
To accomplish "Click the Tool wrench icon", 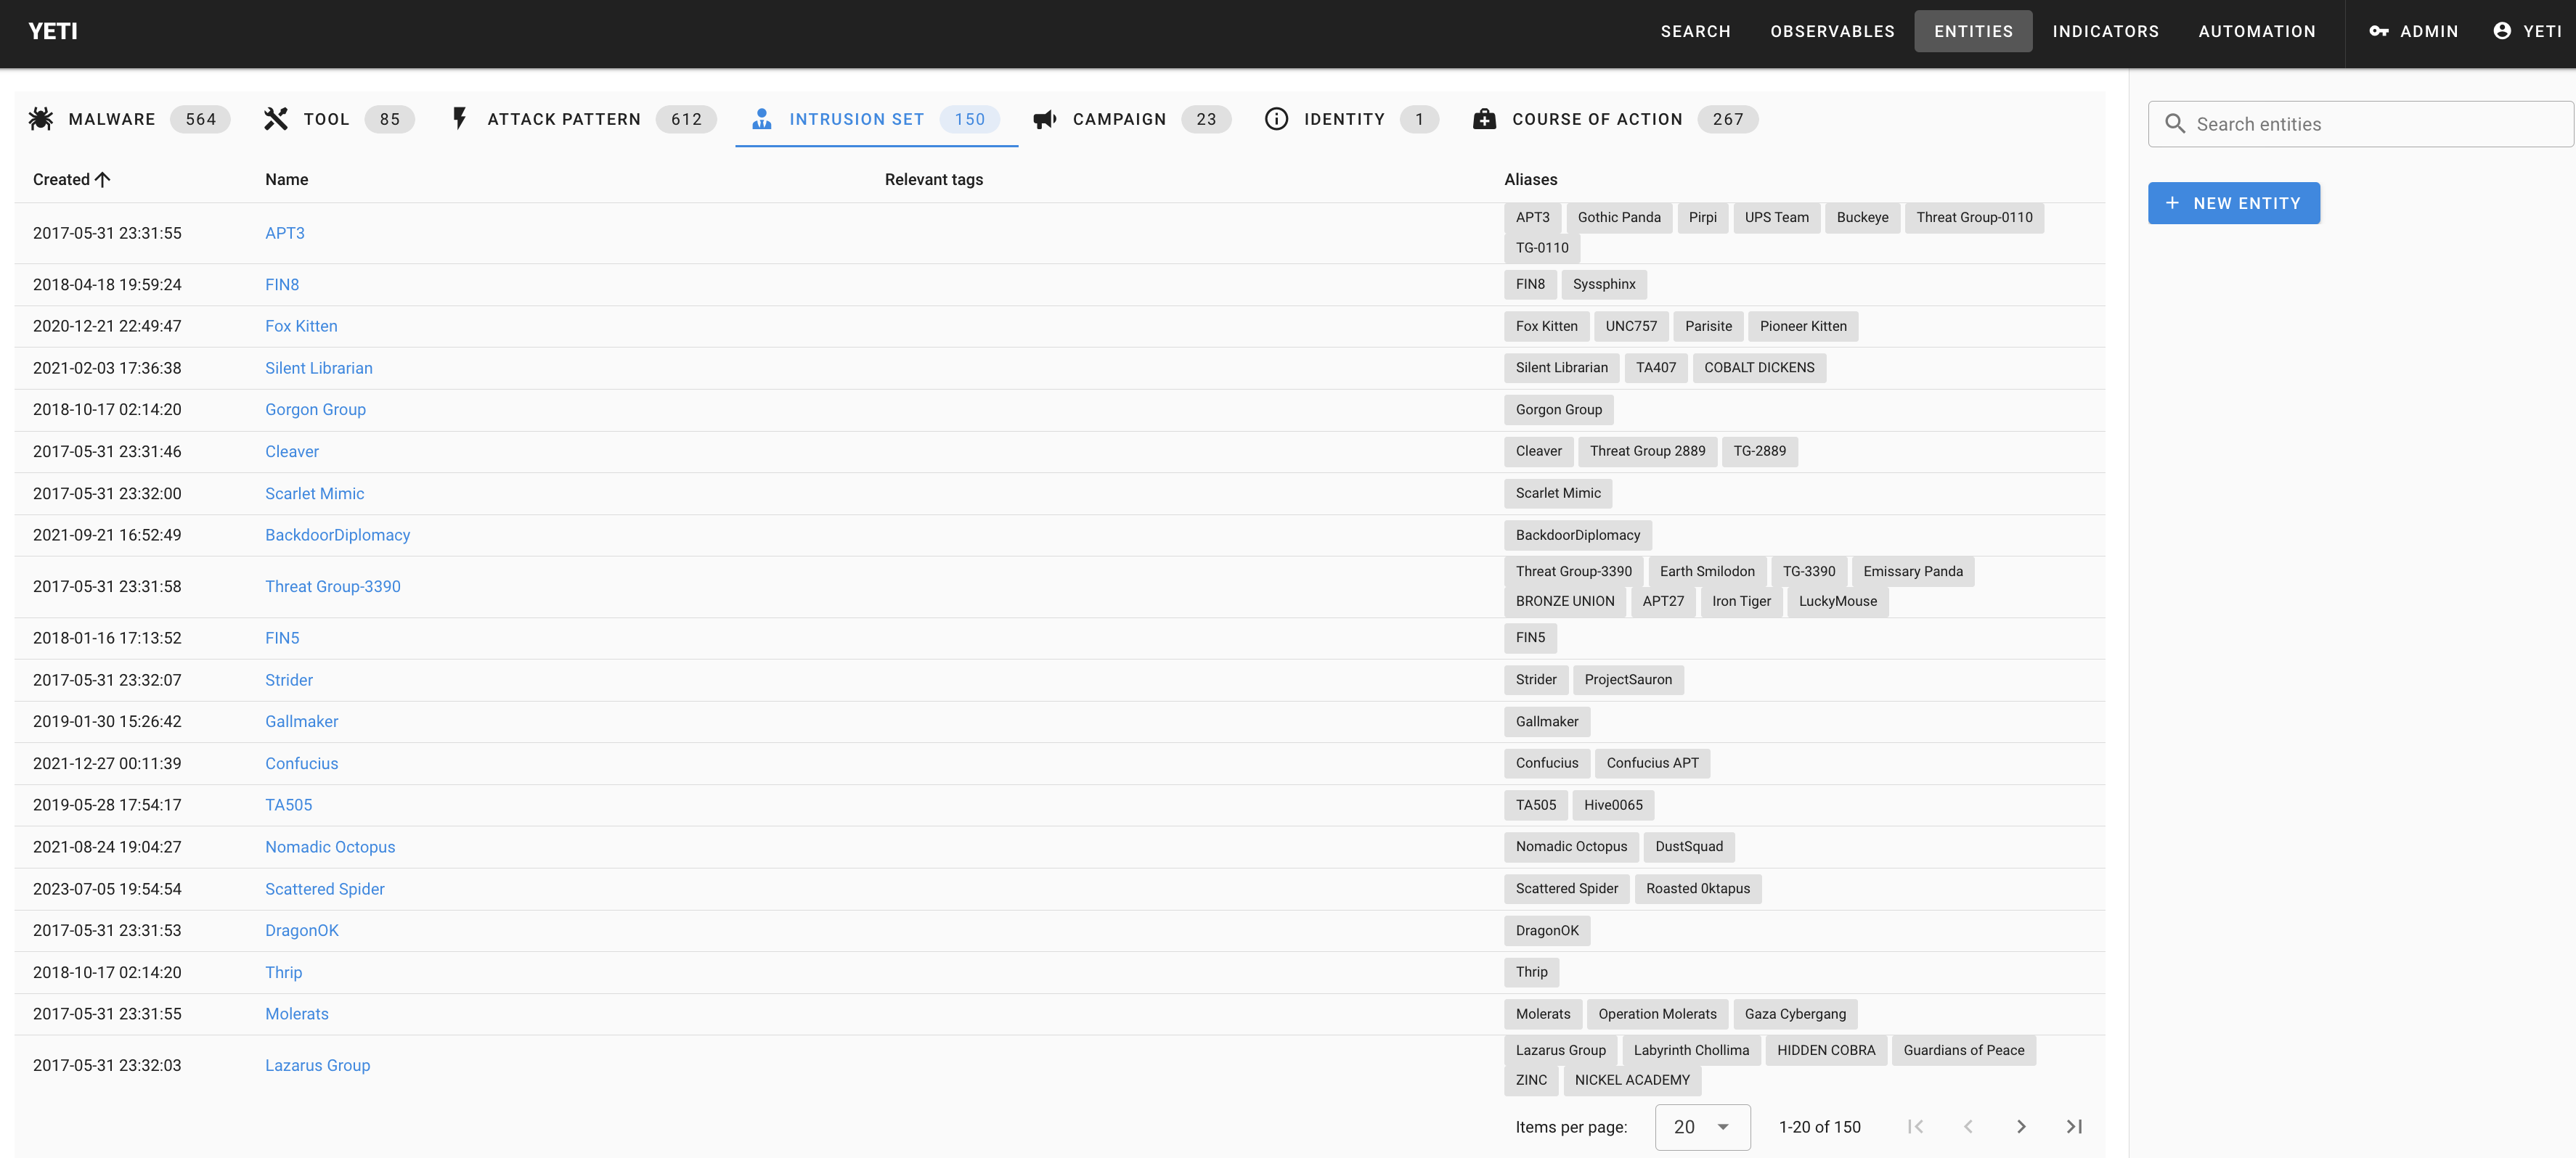I will coord(276,119).
